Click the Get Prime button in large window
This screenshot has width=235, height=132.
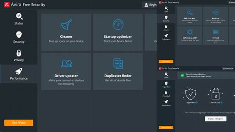(19, 122)
